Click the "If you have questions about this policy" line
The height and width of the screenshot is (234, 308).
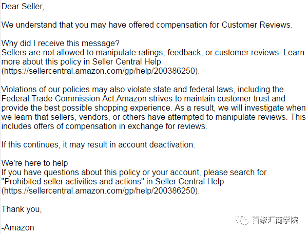pos(77,173)
